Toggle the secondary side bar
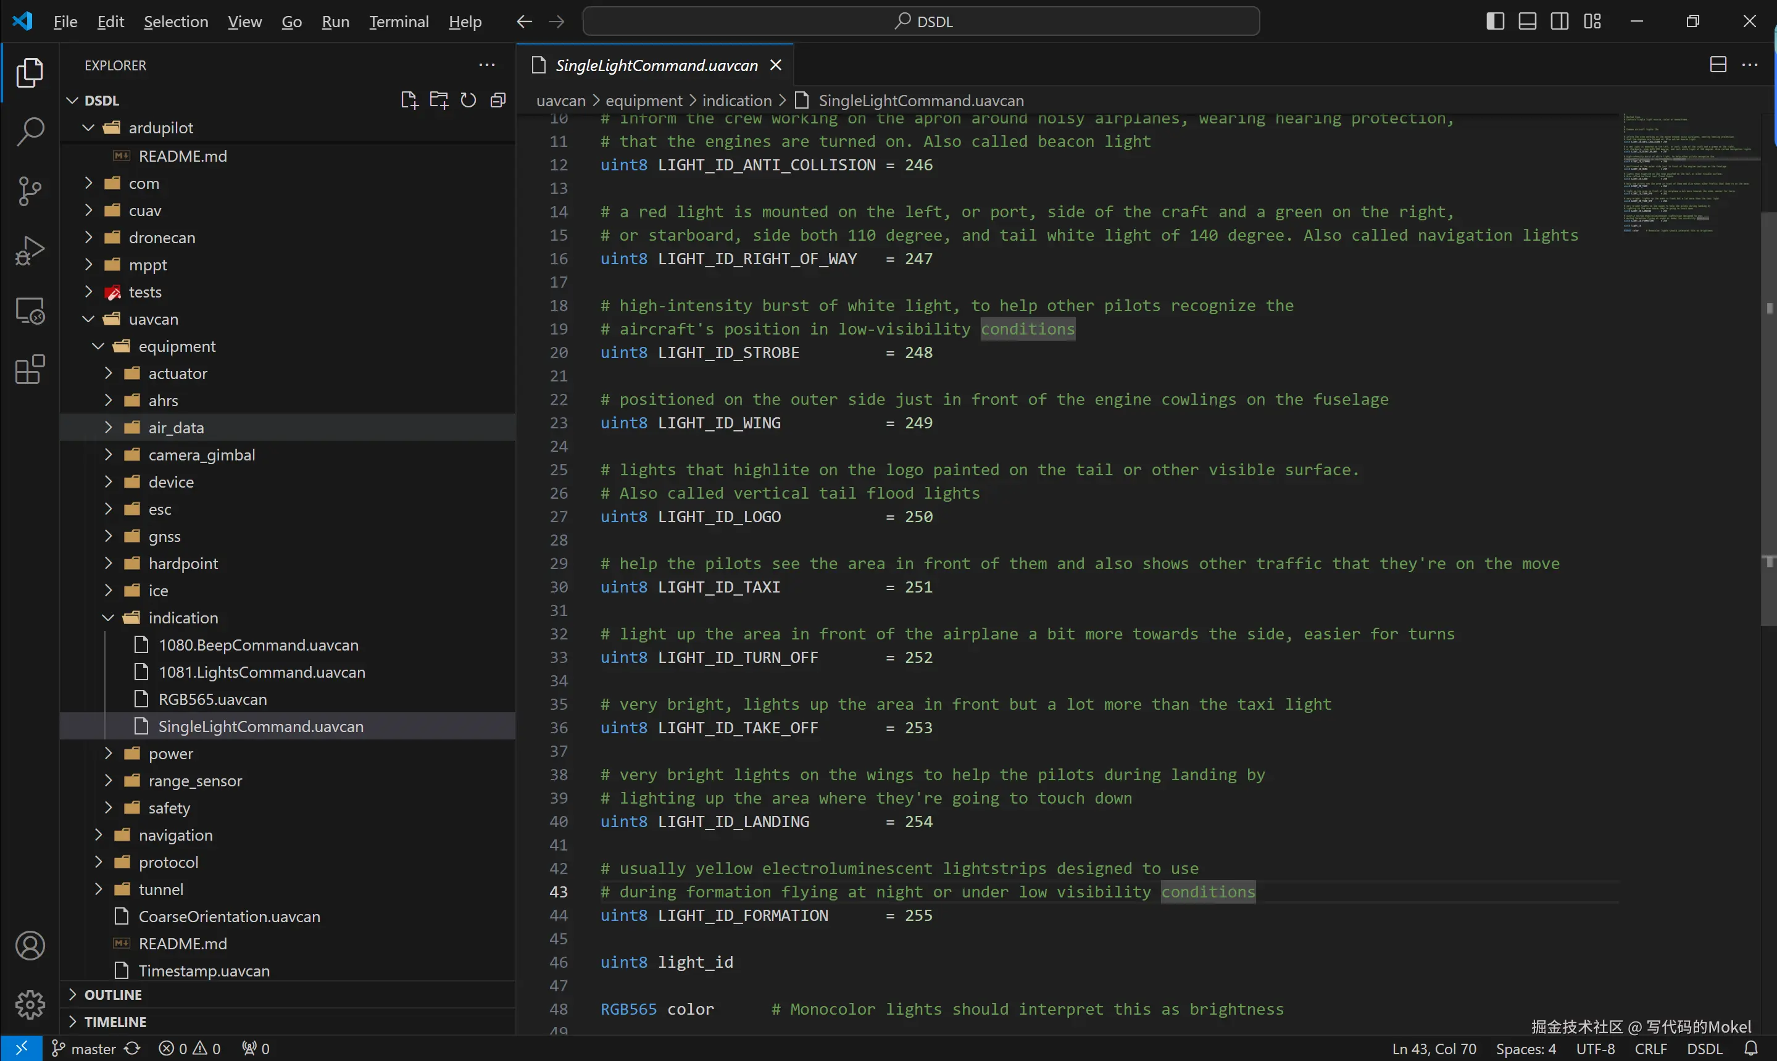 (1560, 22)
